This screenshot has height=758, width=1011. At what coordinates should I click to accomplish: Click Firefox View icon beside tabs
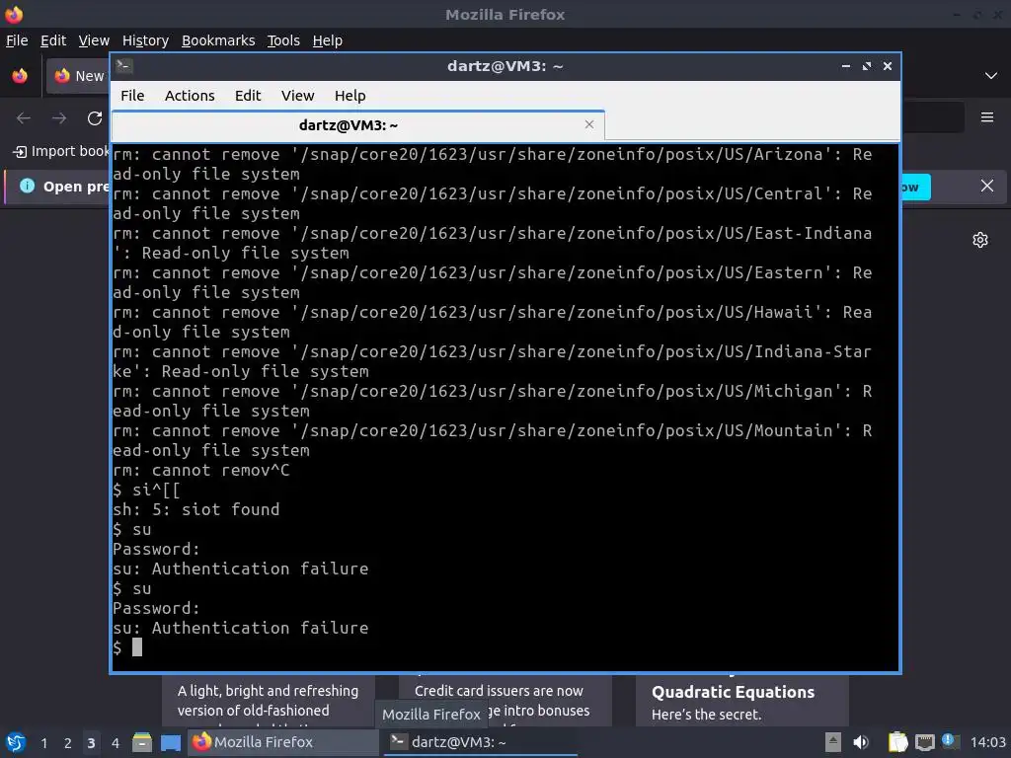pyautogui.click(x=20, y=76)
